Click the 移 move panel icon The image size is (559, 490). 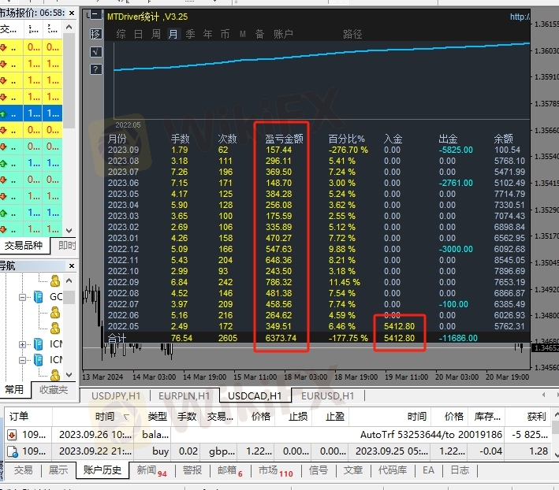click(x=95, y=34)
